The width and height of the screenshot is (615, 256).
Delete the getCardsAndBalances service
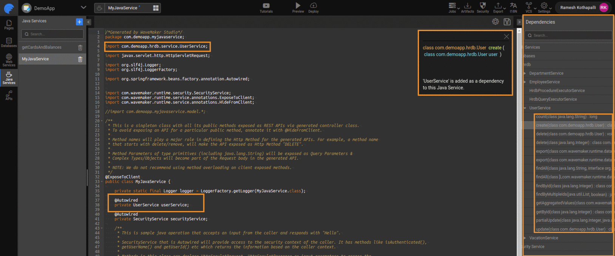pyautogui.click(x=80, y=48)
